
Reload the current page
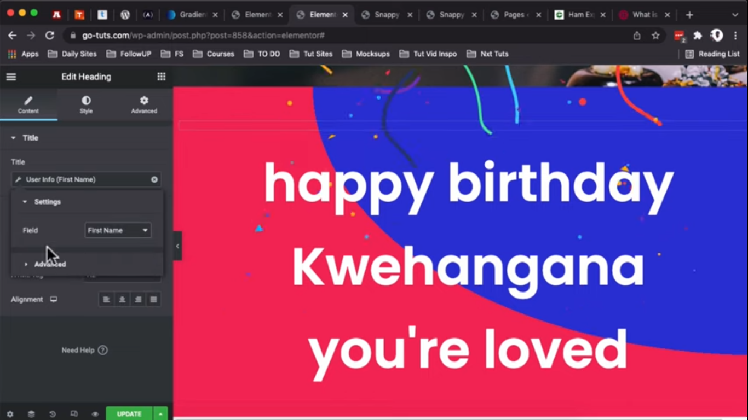[50, 36]
